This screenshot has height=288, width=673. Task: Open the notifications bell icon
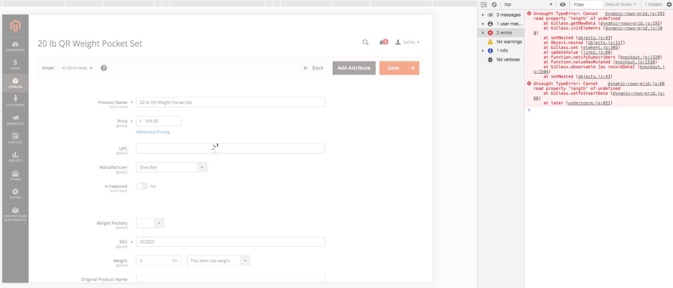[383, 42]
